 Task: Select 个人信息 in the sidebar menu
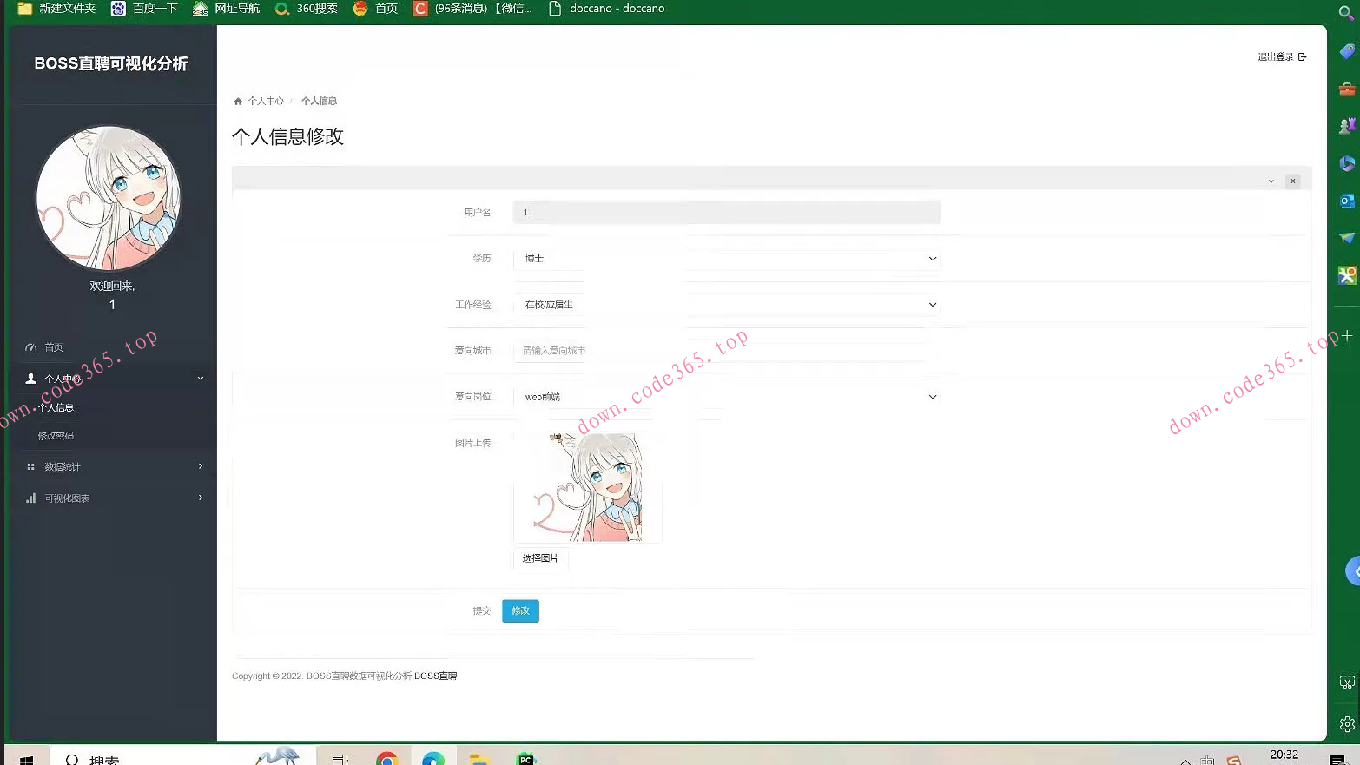coord(58,407)
